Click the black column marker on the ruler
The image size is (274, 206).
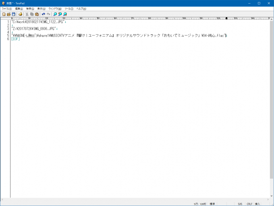(226, 19)
